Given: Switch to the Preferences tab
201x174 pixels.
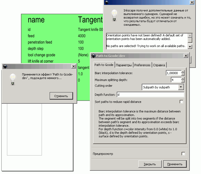Looking at the screenshot, I should (x=142, y=65).
